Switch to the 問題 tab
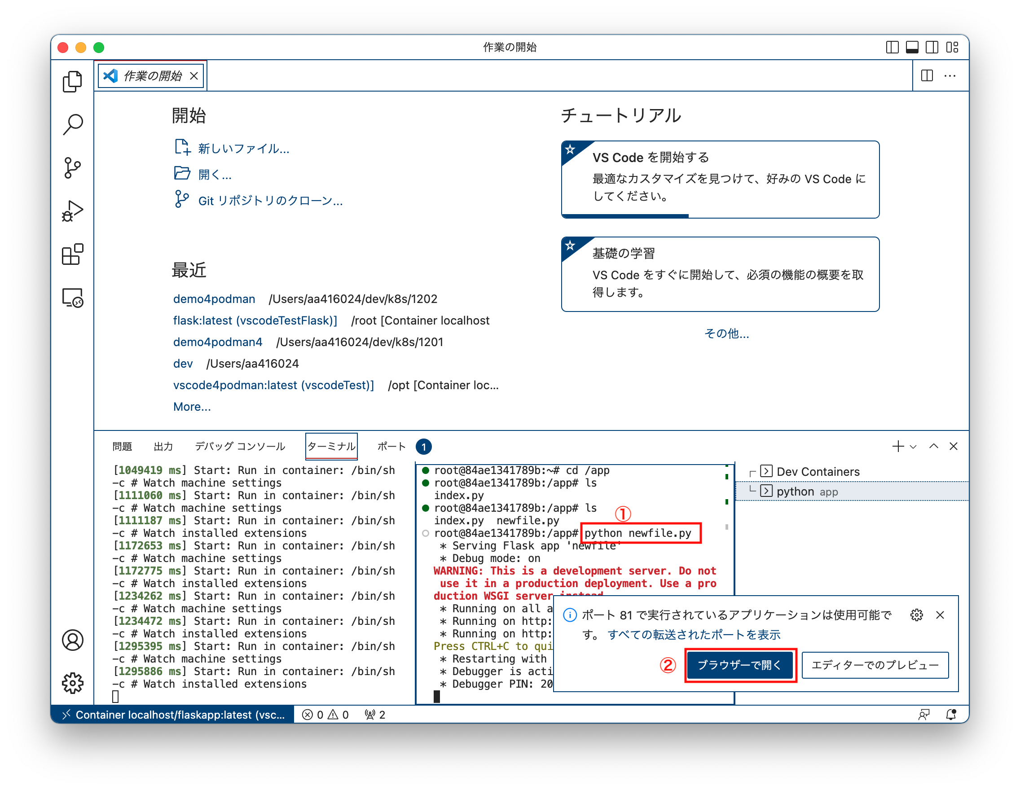The width and height of the screenshot is (1020, 790). click(x=122, y=446)
